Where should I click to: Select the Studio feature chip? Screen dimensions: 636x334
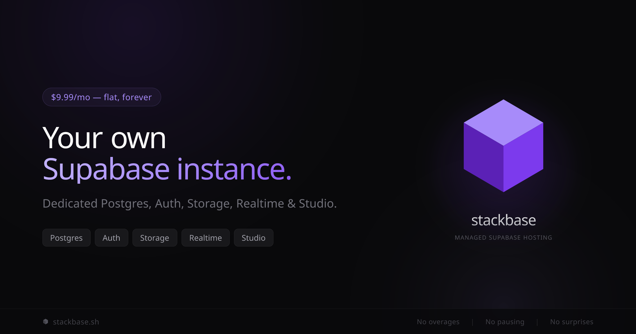tap(253, 238)
